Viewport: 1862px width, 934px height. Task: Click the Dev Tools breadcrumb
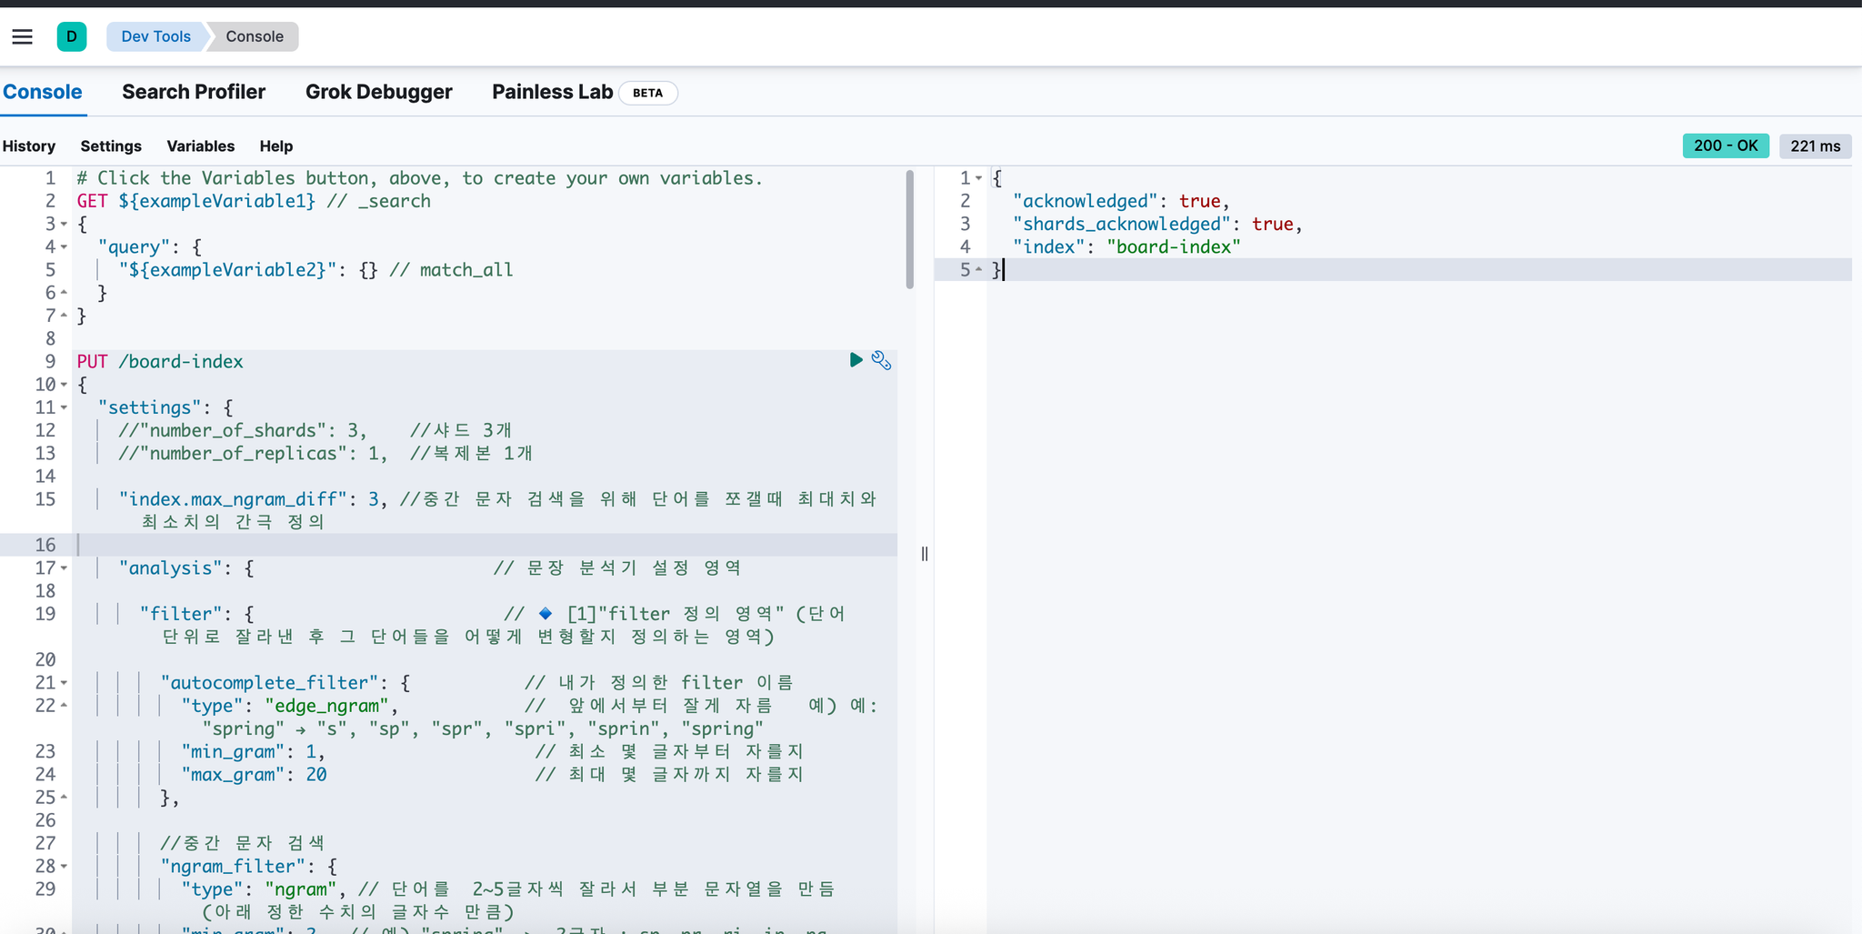(x=156, y=36)
